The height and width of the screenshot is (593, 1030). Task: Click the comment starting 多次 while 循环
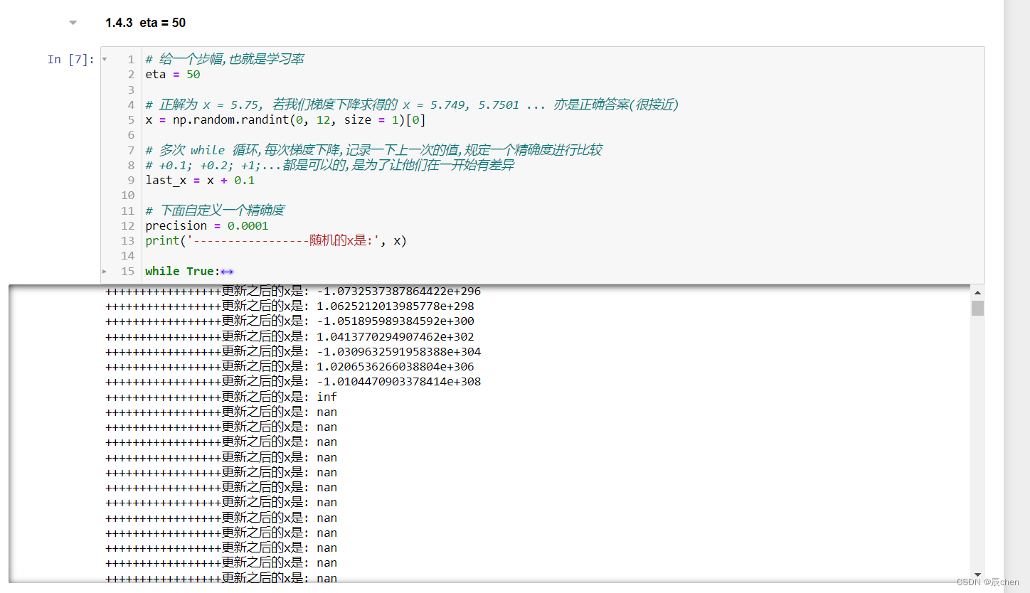(373, 150)
